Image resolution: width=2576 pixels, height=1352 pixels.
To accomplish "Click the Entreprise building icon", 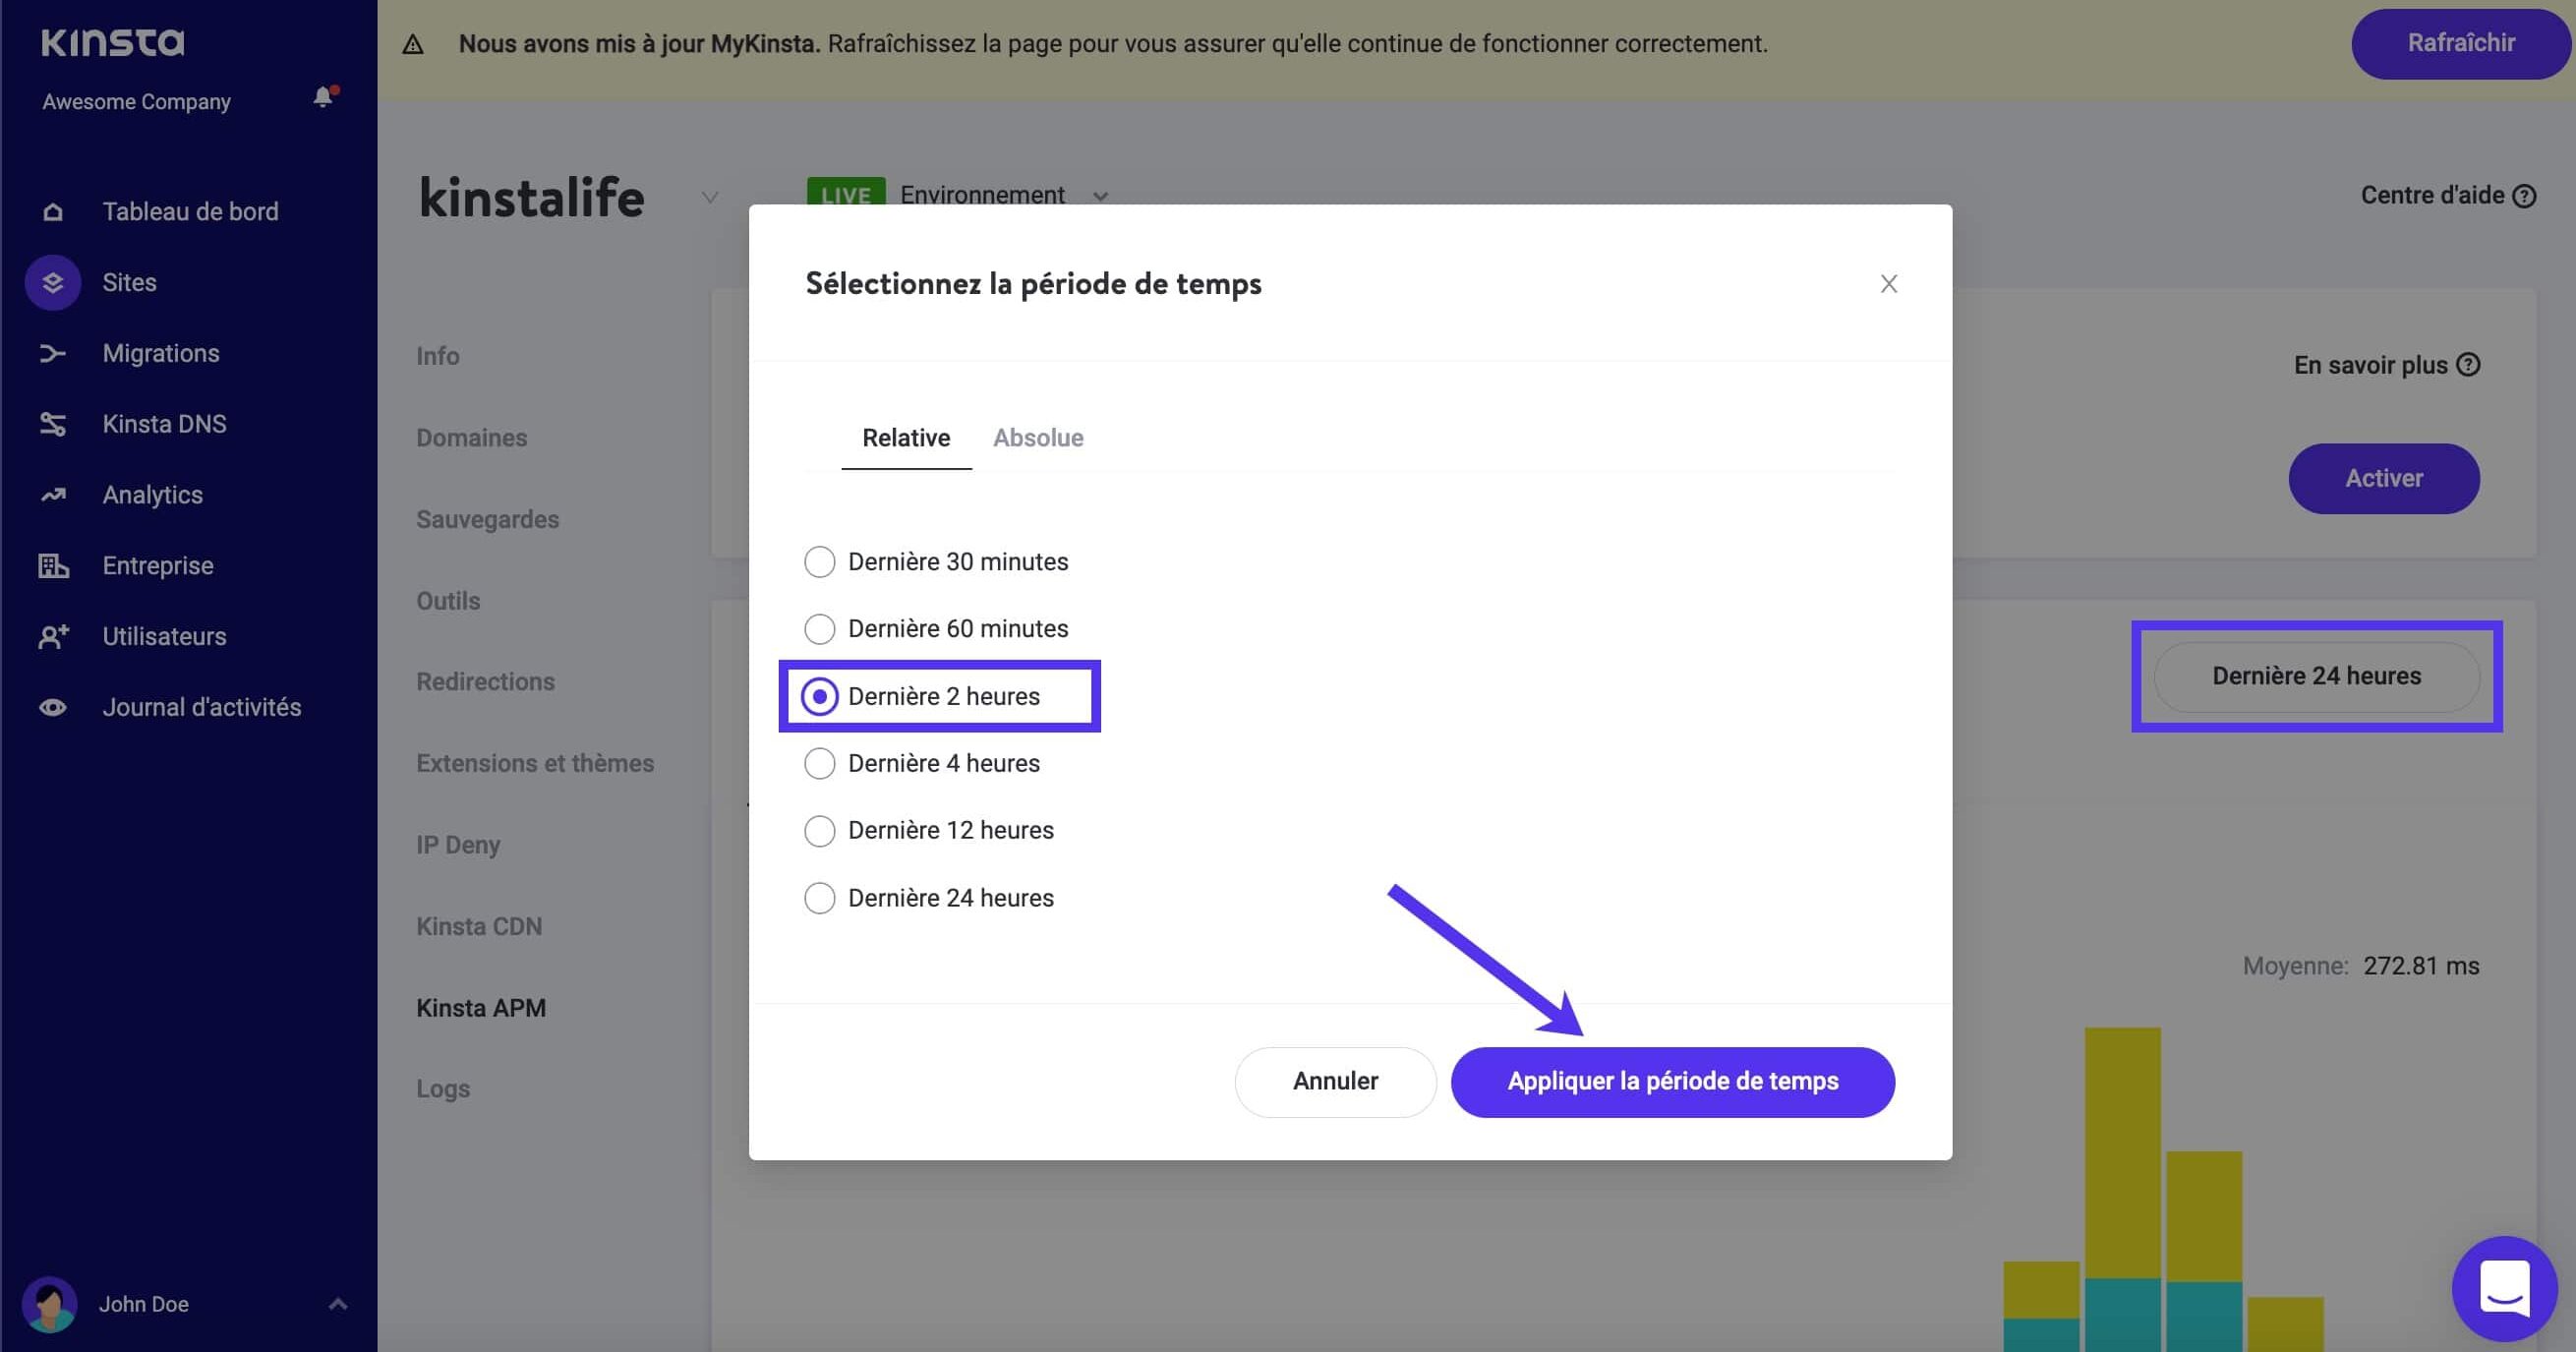I will (53, 566).
